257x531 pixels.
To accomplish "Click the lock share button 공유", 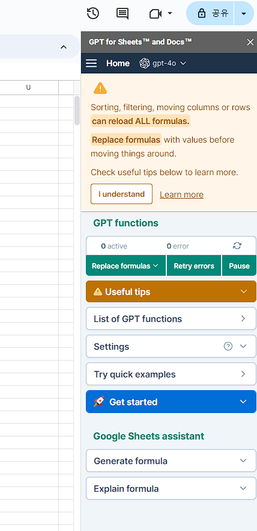I will tap(210, 13).
